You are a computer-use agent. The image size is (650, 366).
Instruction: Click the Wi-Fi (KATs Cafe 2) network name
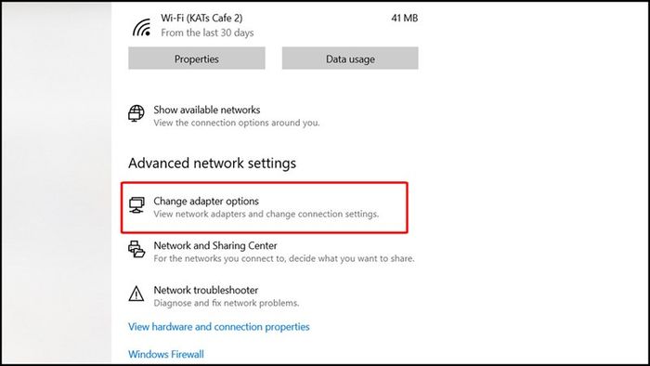coord(201,19)
